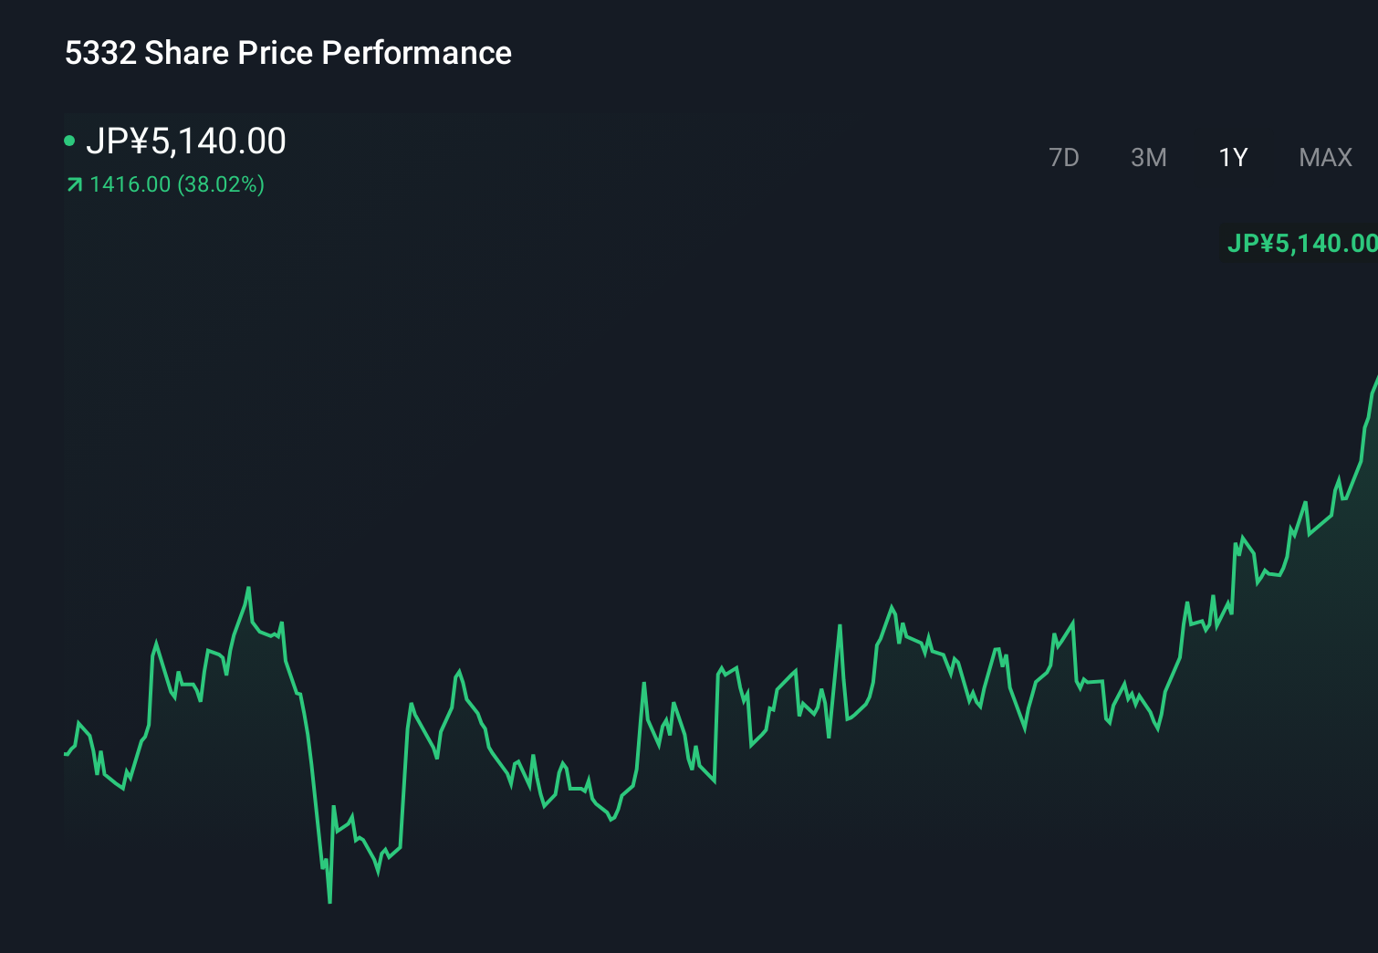Click the "5332" ticker number in the title
The image size is (1378, 953).
pos(100,53)
